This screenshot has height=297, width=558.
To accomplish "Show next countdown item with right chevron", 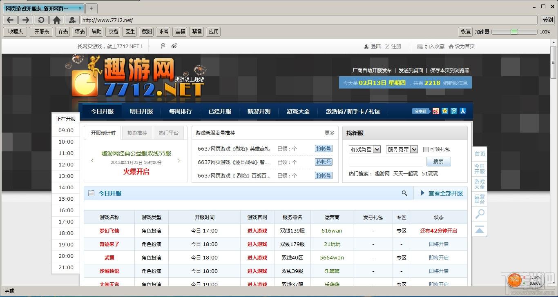I will click(179, 161).
